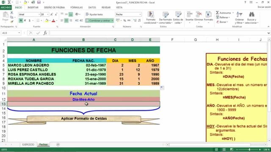Open the Rellenar fill dropdown
271x152 pixels.
(223, 17)
